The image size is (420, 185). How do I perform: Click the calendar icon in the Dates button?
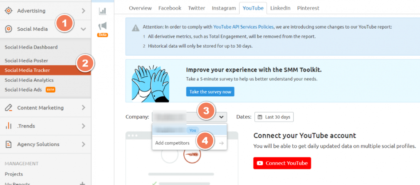pos(260,117)
